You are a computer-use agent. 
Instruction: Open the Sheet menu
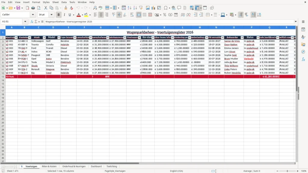click(x=55, y=2)
